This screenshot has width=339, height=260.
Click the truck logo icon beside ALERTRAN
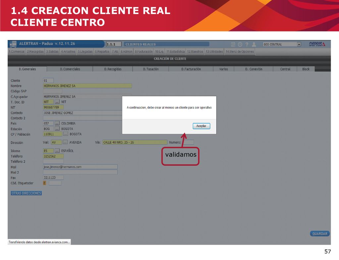click(x=13, y=44)
